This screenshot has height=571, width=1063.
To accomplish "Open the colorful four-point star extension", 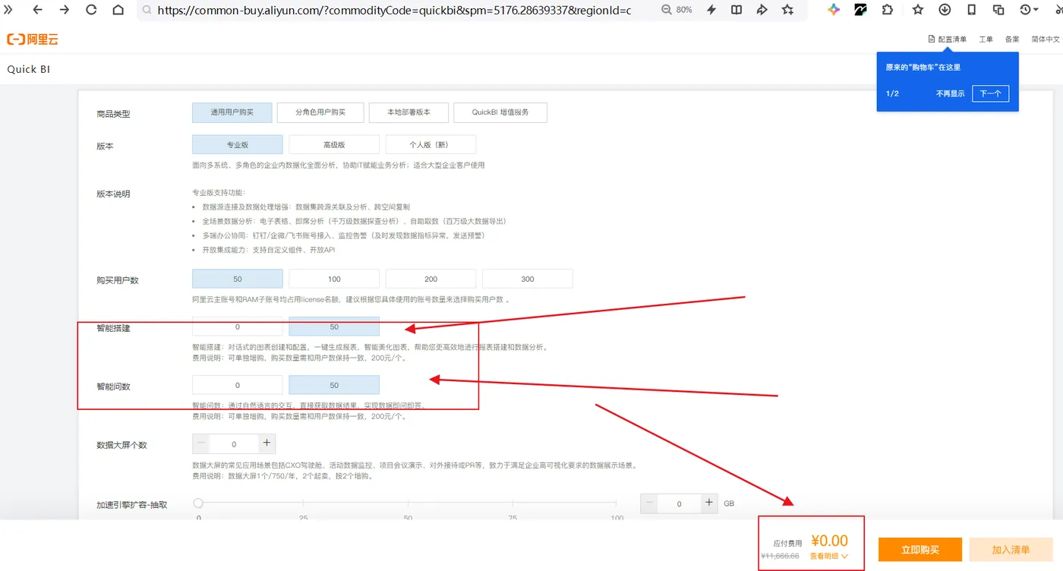I will click(x=834, y=10).
